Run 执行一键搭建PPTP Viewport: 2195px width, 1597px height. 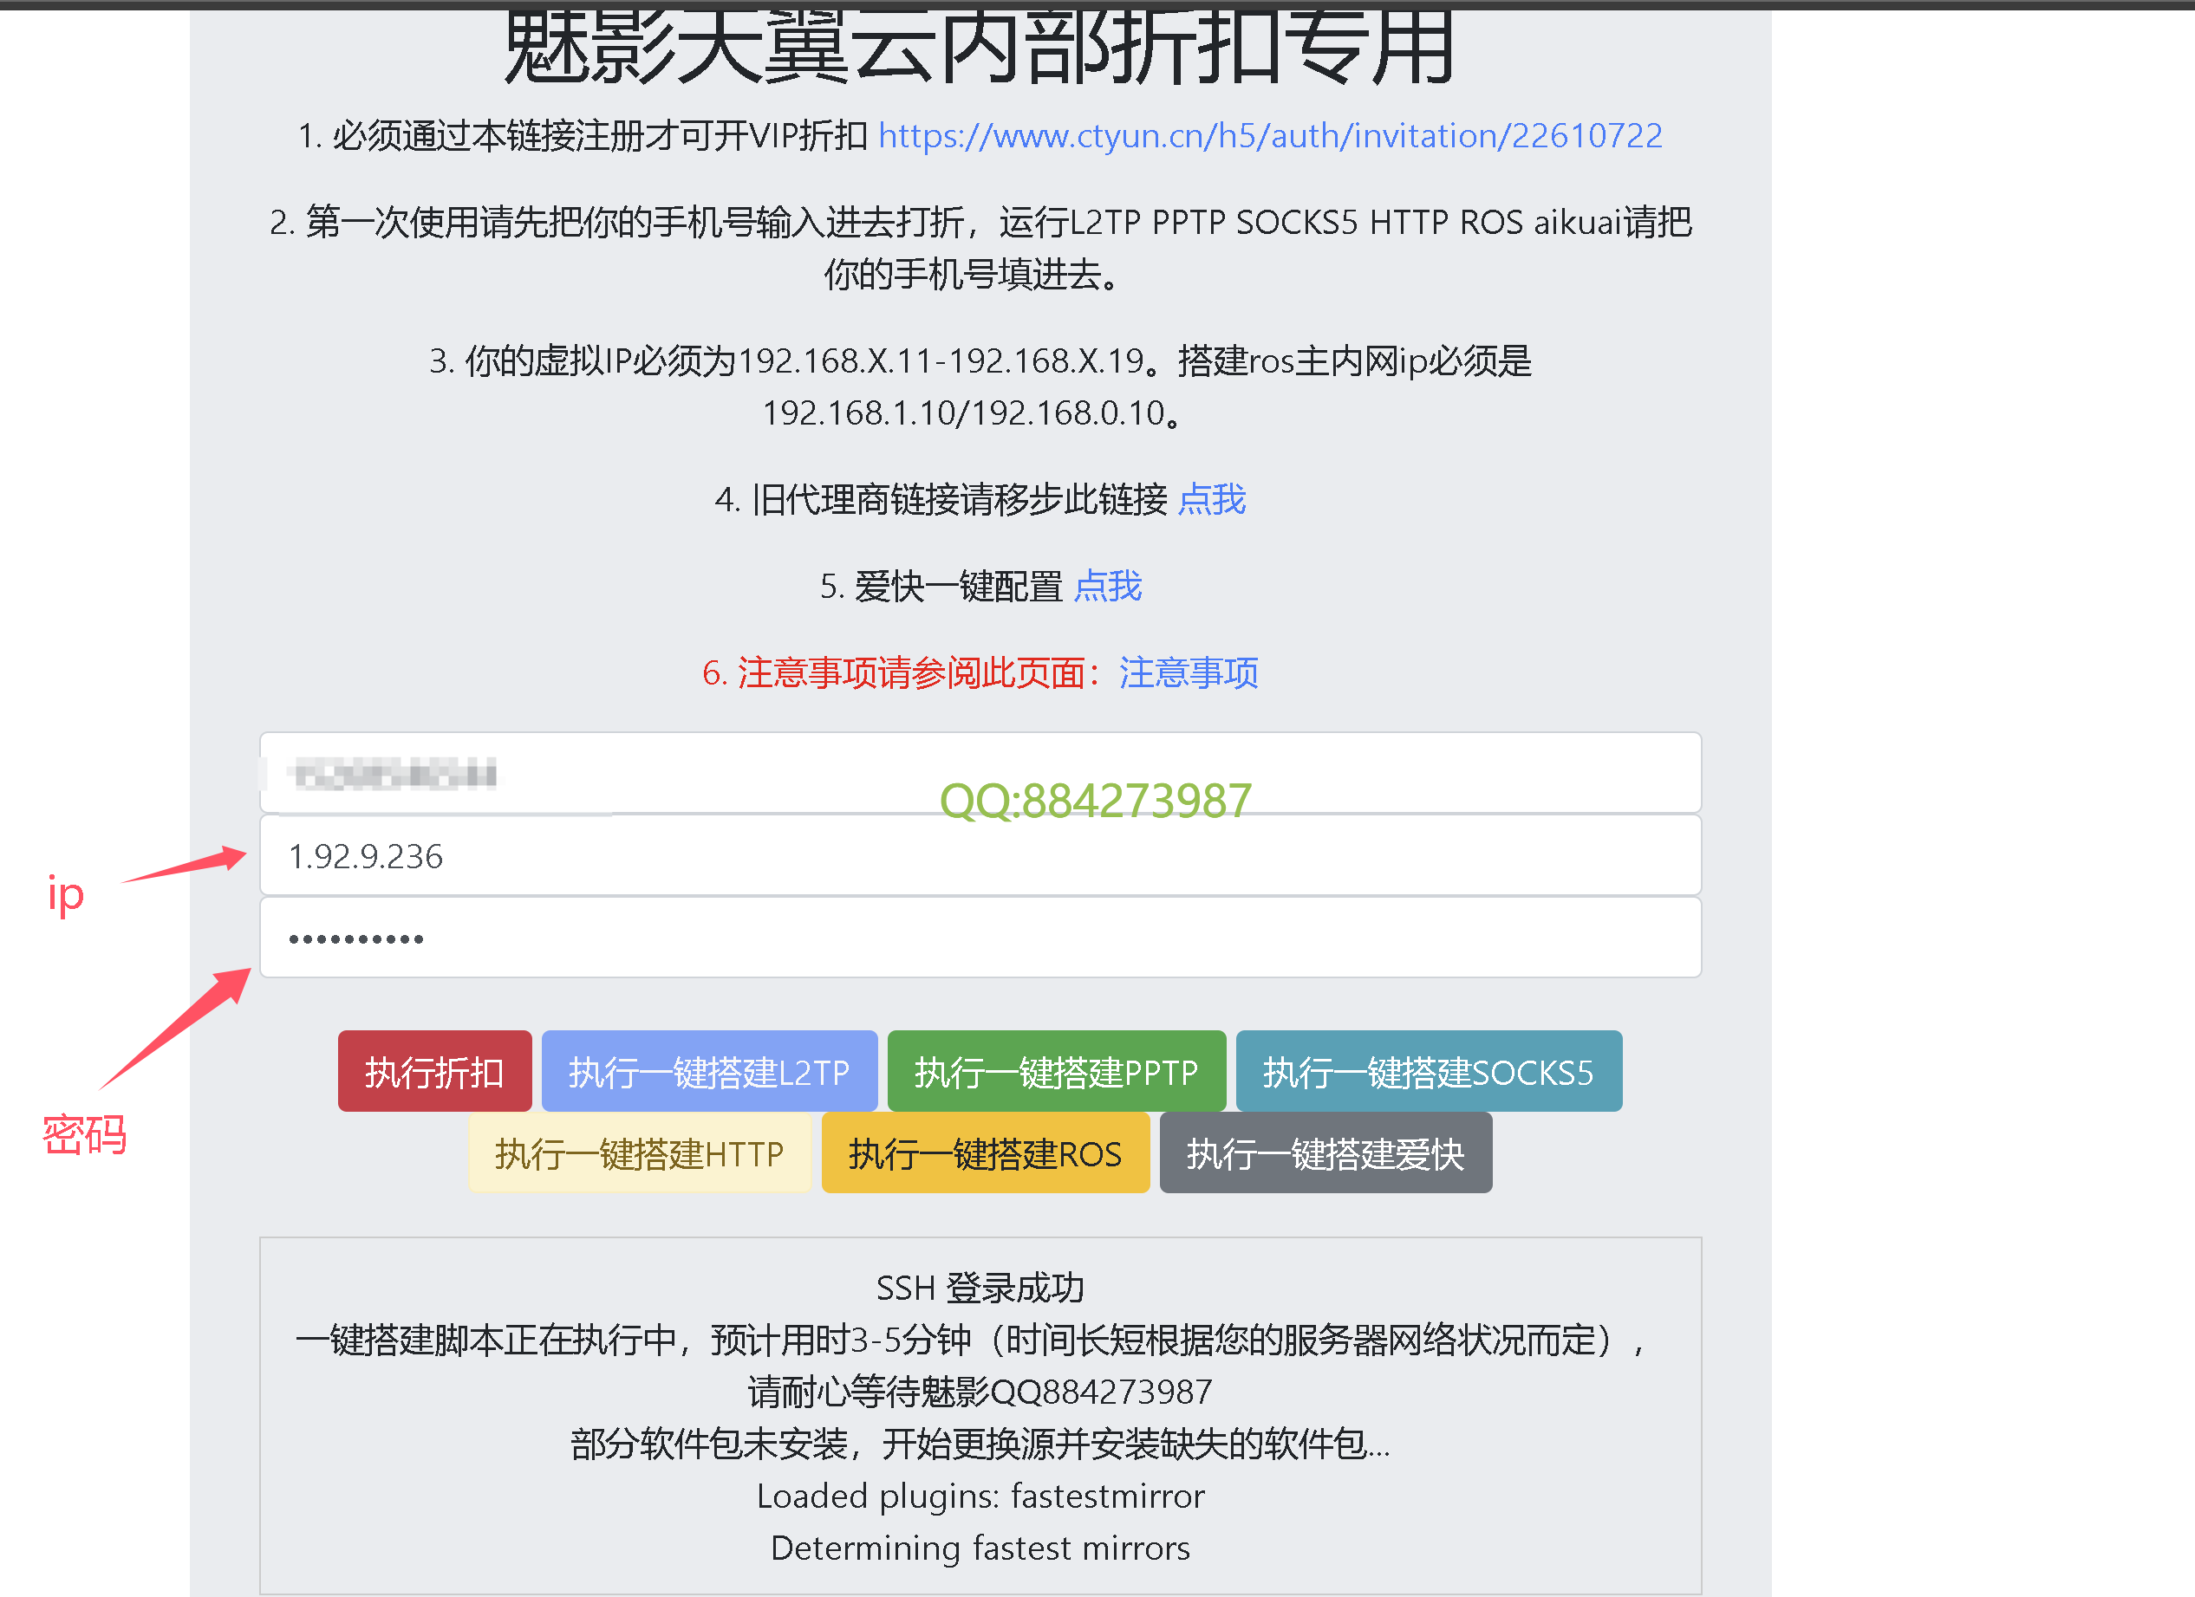click(1056, 1071)
